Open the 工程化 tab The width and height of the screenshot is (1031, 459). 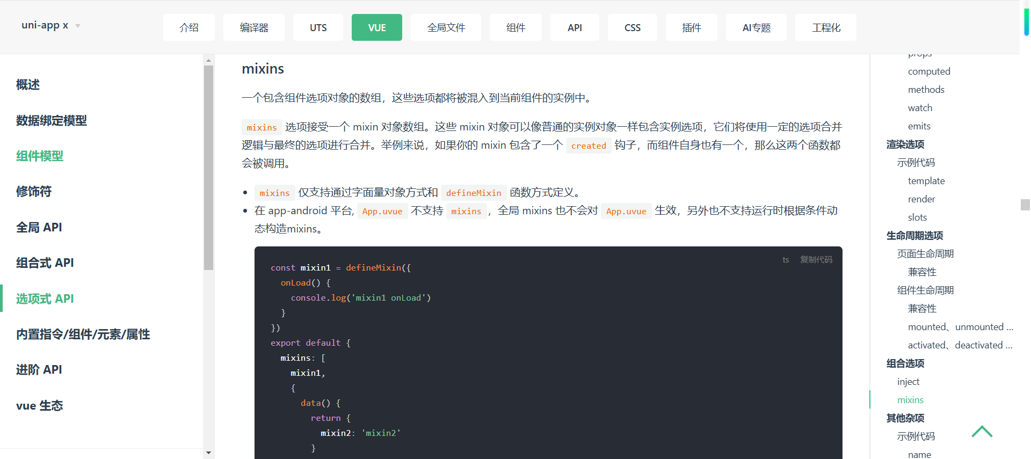826,27
